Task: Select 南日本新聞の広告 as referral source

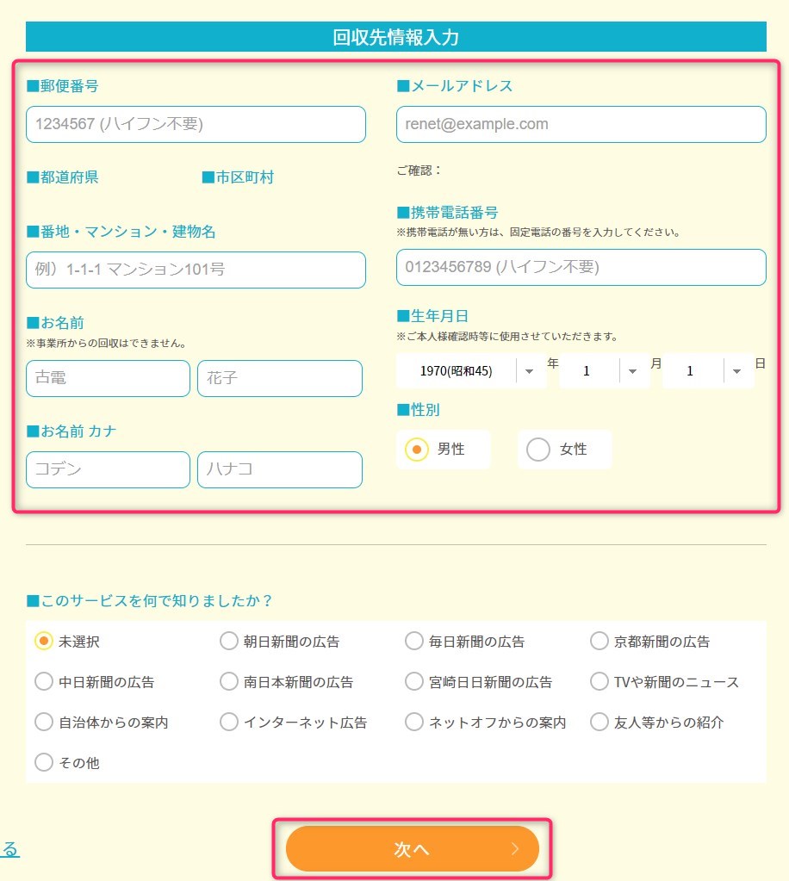Action: (x=229, y=681)
